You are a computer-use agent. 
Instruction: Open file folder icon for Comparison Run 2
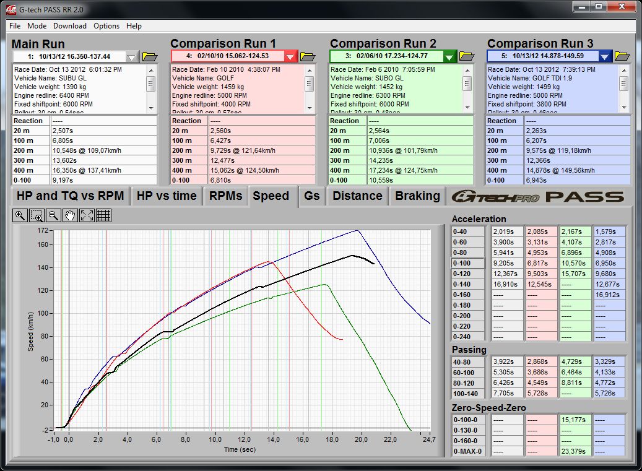pos(466,56)
